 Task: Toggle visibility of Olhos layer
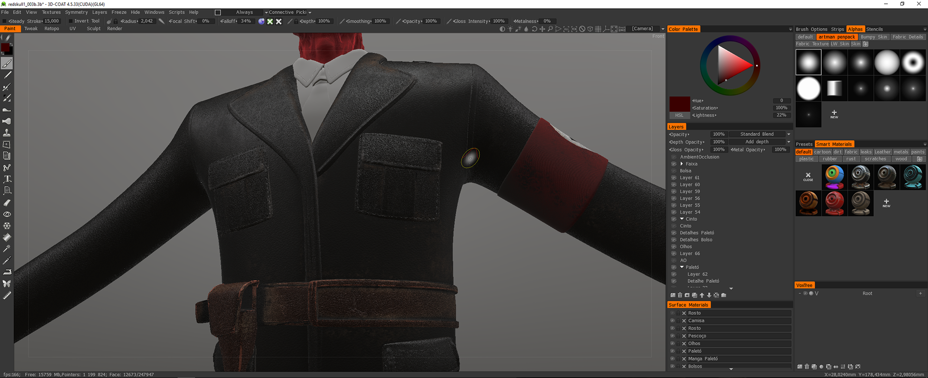pos(673,247)
